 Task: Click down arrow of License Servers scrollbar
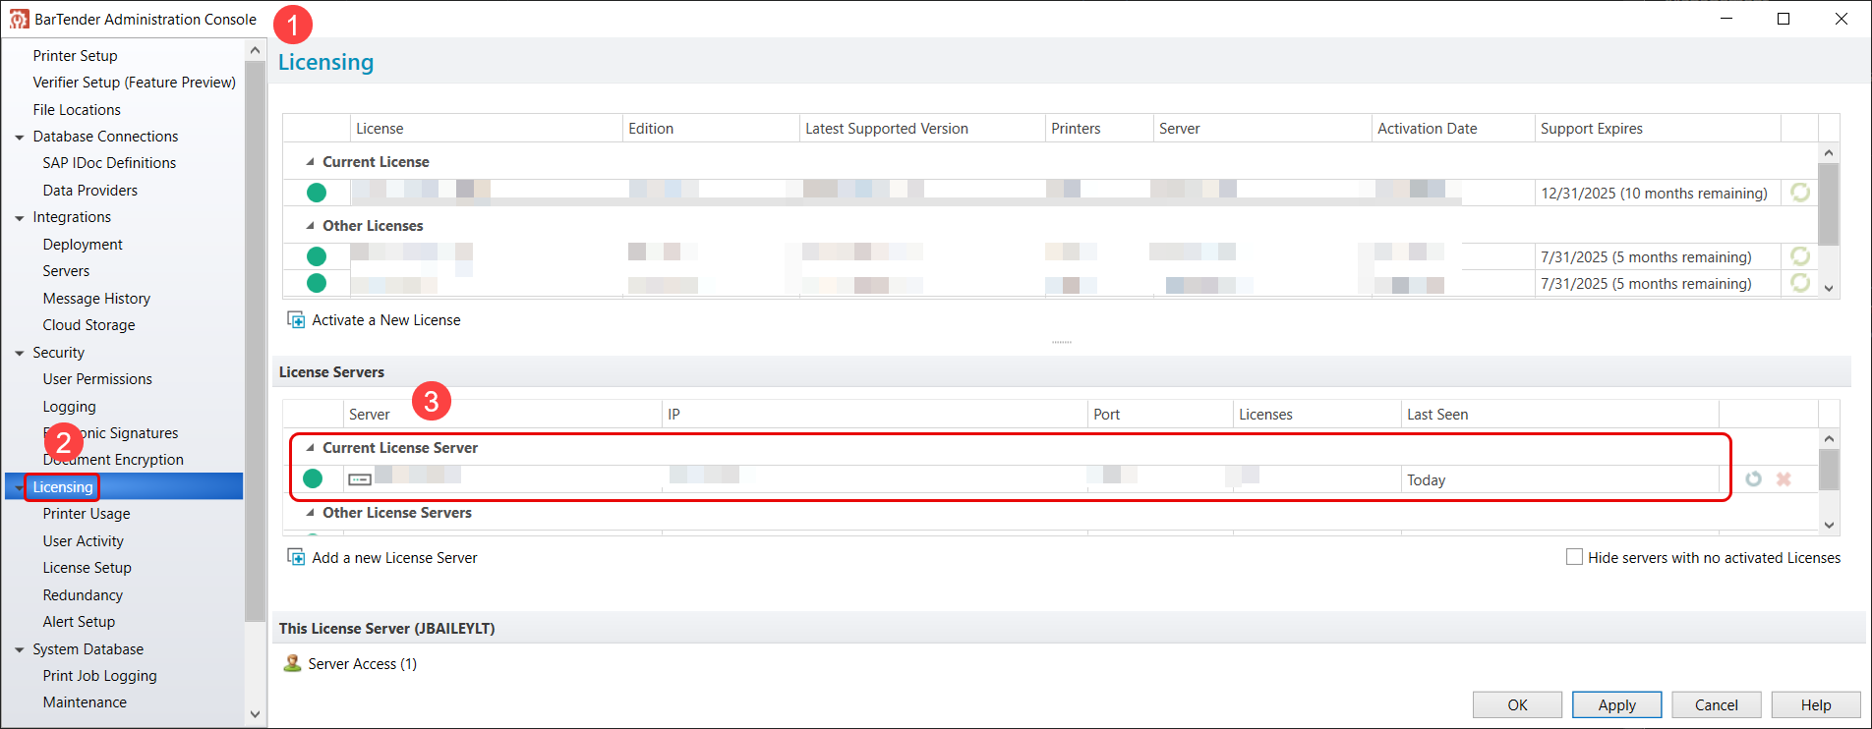coord(1829,525)
